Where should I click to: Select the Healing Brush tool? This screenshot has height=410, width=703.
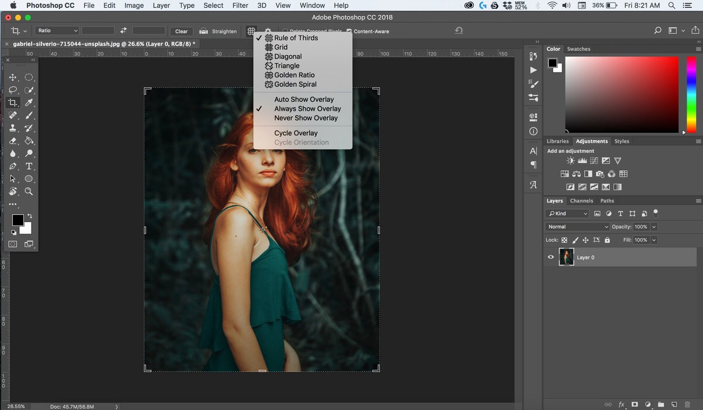13,115
